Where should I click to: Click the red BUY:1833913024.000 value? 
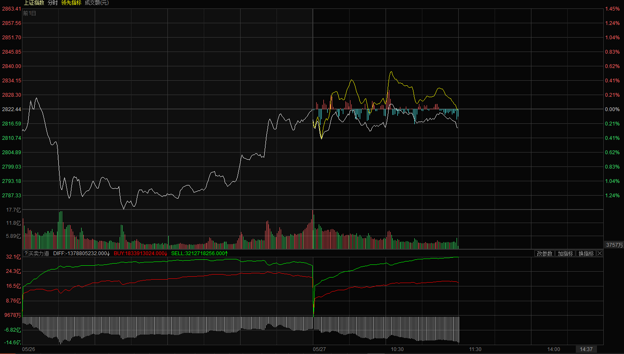pyautogui.click(x=140, y=253)
